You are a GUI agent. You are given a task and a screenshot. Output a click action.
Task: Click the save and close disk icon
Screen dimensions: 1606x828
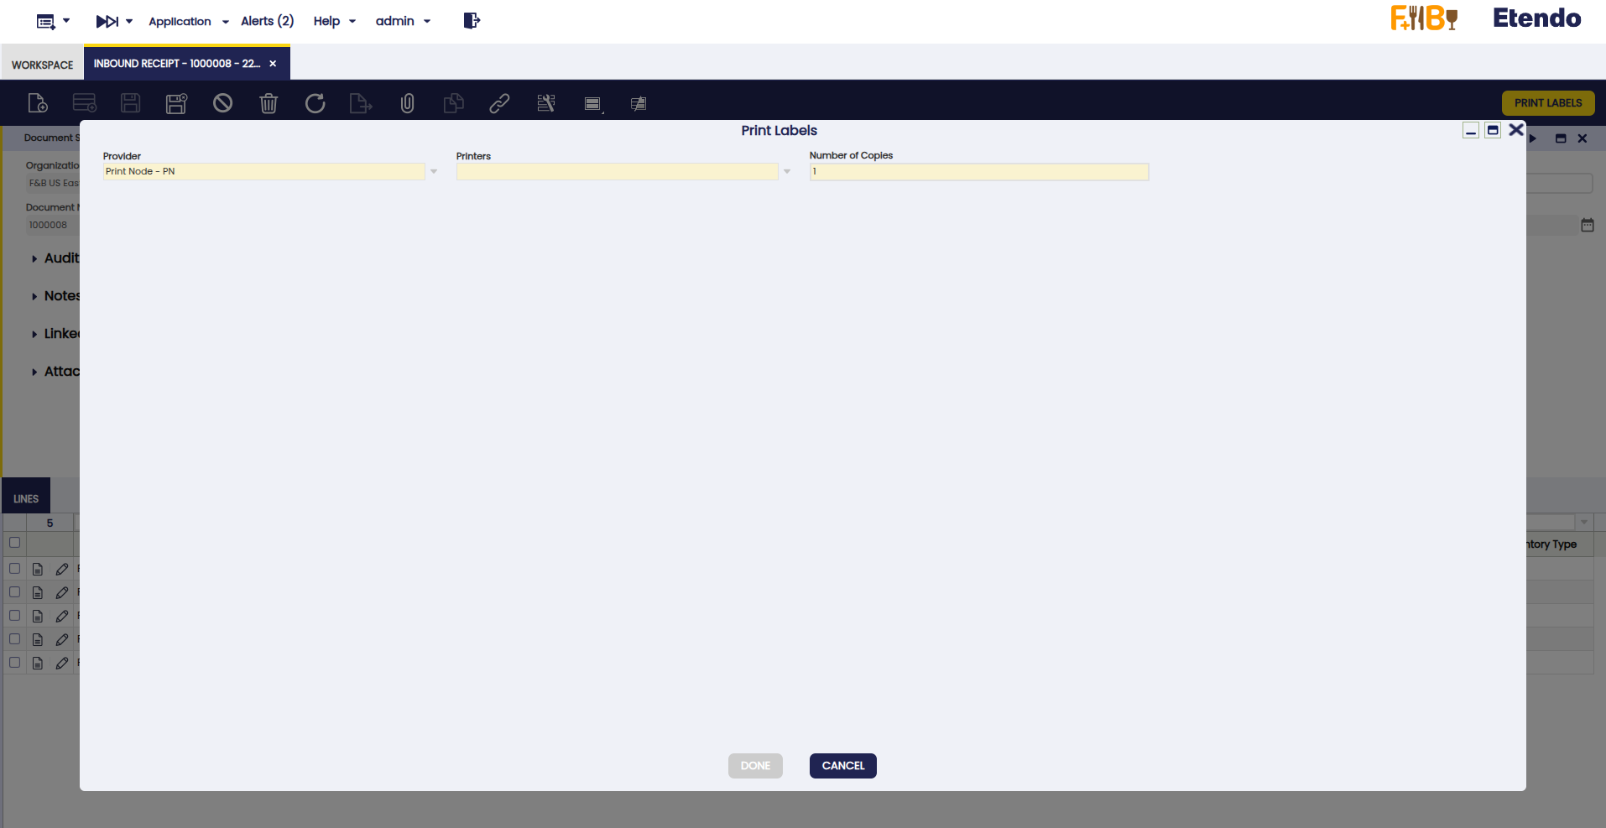[x=176, y=103]
